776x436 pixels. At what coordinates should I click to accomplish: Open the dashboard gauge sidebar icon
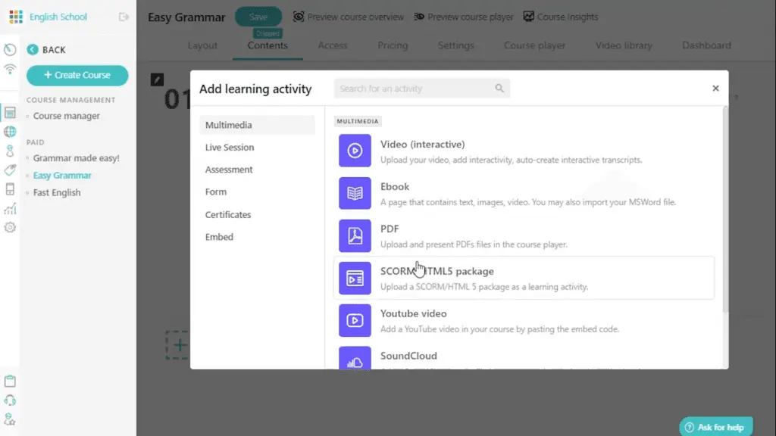point(10,49)
